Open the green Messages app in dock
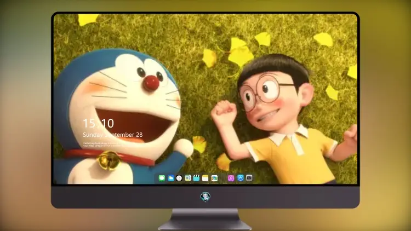The image size is (411, 231). pyautogui.click(x=162, y=178)
